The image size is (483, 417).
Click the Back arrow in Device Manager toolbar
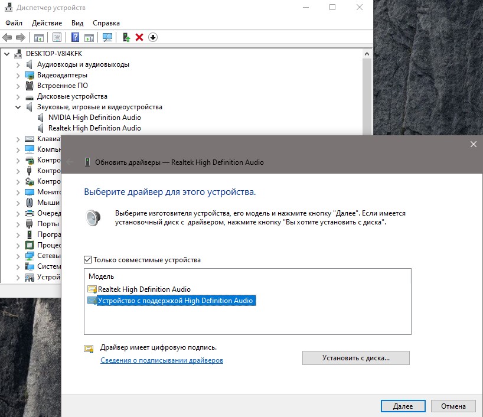coord(6,38)
